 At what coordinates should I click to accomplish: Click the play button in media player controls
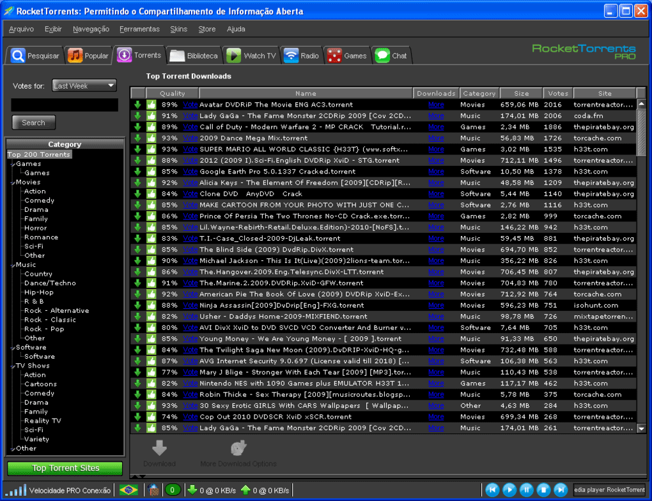[x=509, y=490]
